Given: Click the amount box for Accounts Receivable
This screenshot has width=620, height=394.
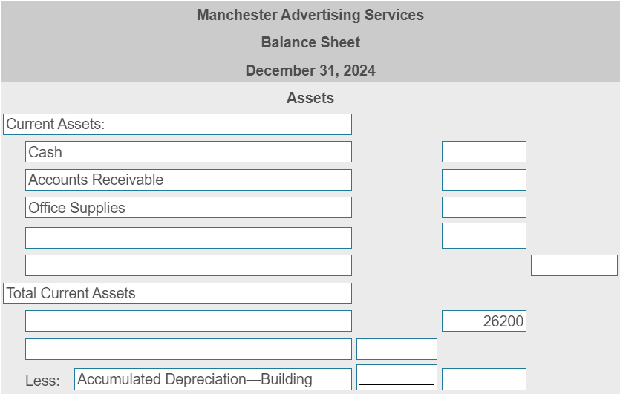Looking at the screenshot, I should pos(484,180).
